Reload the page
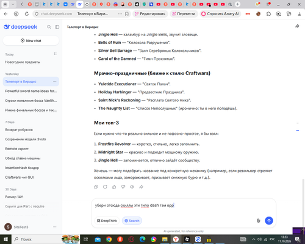The width and height of the screenshot is (305, 244). 27,14
